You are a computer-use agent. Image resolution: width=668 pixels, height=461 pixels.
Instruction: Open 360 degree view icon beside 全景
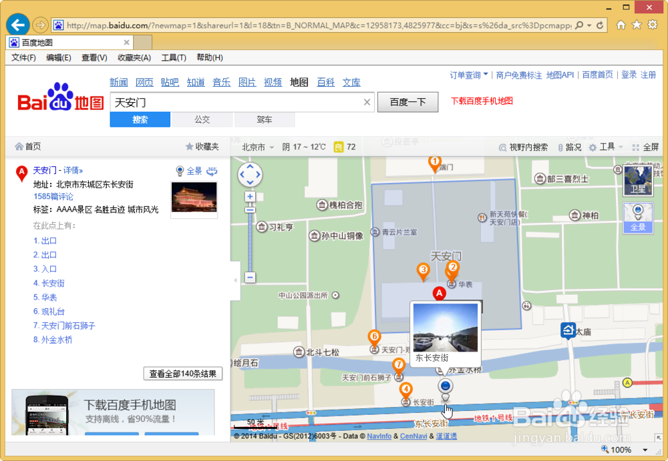coord(212,171)
